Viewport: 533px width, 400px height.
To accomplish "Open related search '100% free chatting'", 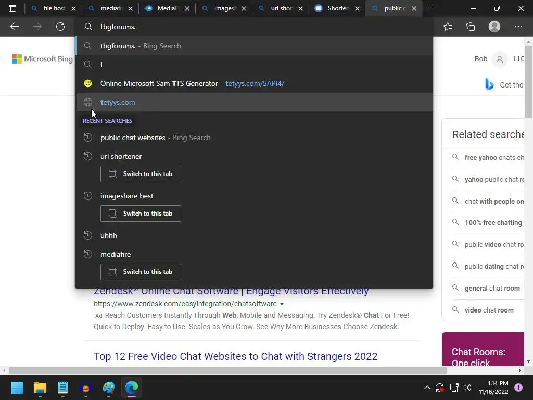I will coord(494,223).
